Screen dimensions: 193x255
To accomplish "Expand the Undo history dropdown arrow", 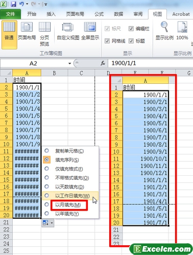I will tap(27, 4).
